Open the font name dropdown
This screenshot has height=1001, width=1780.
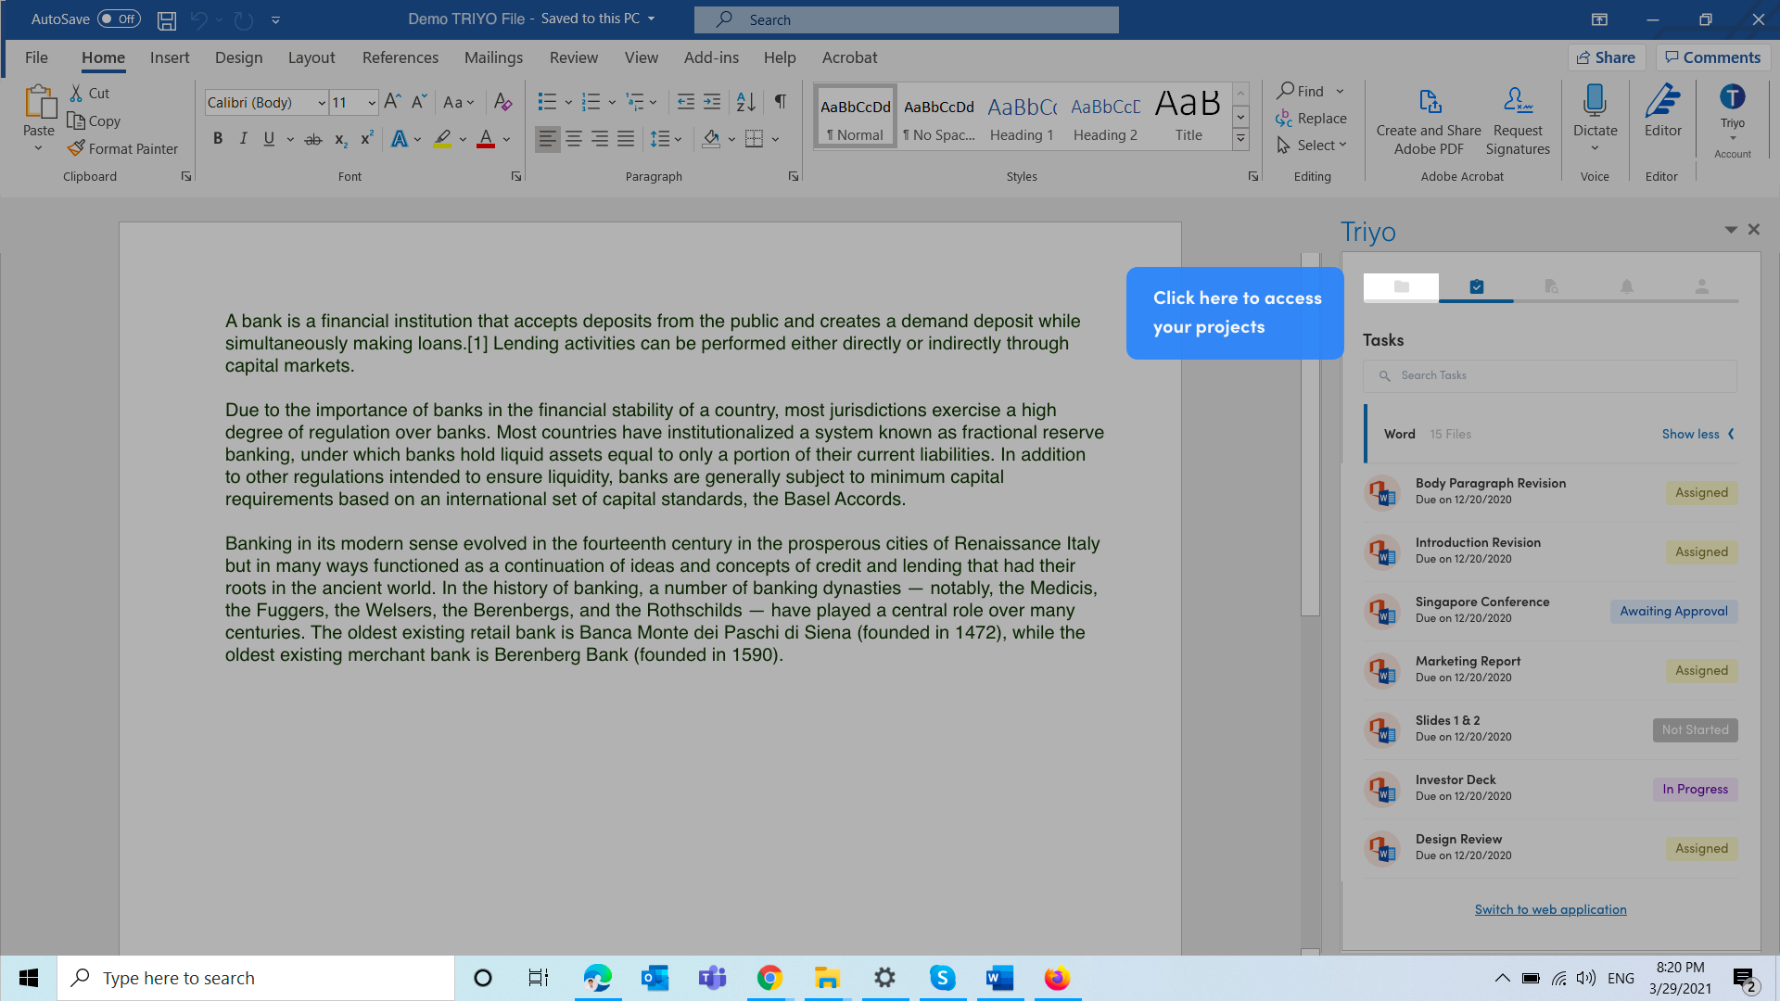(322, 102)
